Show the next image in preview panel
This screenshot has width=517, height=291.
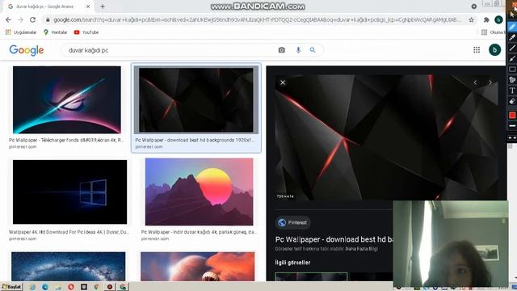point(490,82)
